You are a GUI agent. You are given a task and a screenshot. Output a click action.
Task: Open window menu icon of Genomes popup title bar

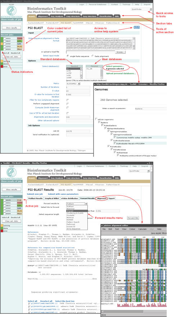(95, 84)
